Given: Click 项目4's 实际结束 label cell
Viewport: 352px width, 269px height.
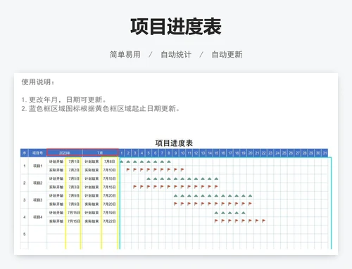Looking at the screenshot, I should coord(92,221).
